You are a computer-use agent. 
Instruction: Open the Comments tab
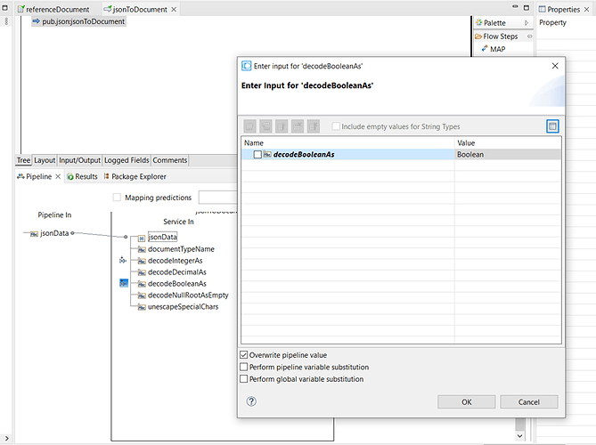pos(170,160)
